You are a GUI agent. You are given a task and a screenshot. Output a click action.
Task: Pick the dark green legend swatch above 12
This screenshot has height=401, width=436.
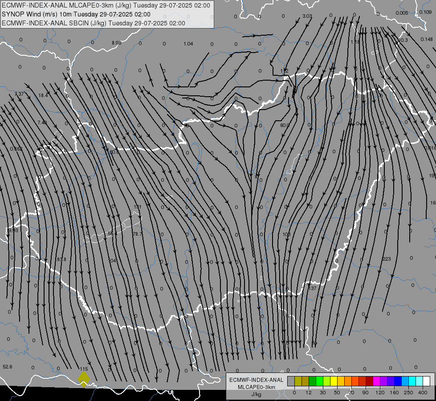click(312, 381)
